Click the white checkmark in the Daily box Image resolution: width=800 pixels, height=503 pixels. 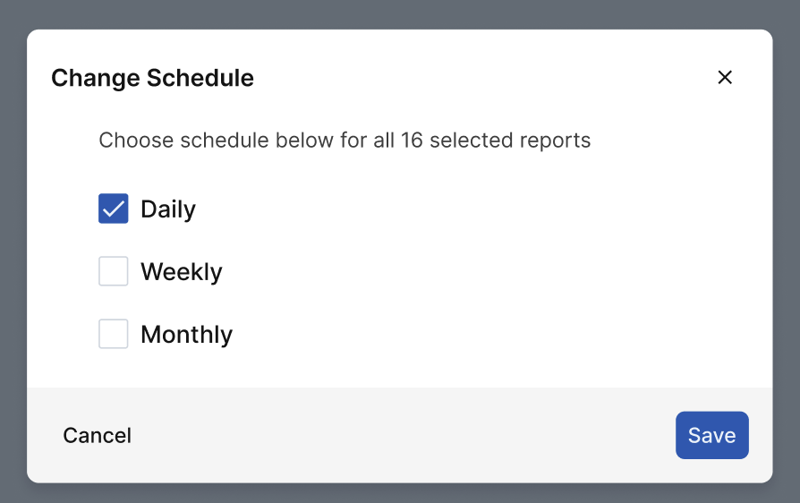pos(114,209)
